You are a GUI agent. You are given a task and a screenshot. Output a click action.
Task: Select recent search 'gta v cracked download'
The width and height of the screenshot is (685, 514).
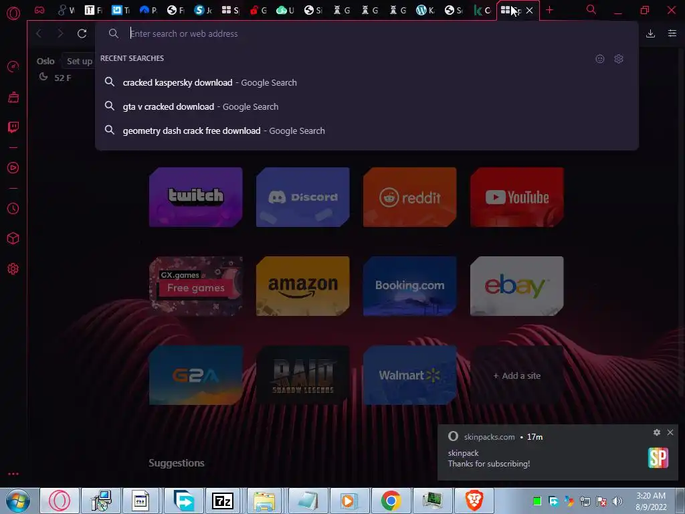tap(367, 106)
